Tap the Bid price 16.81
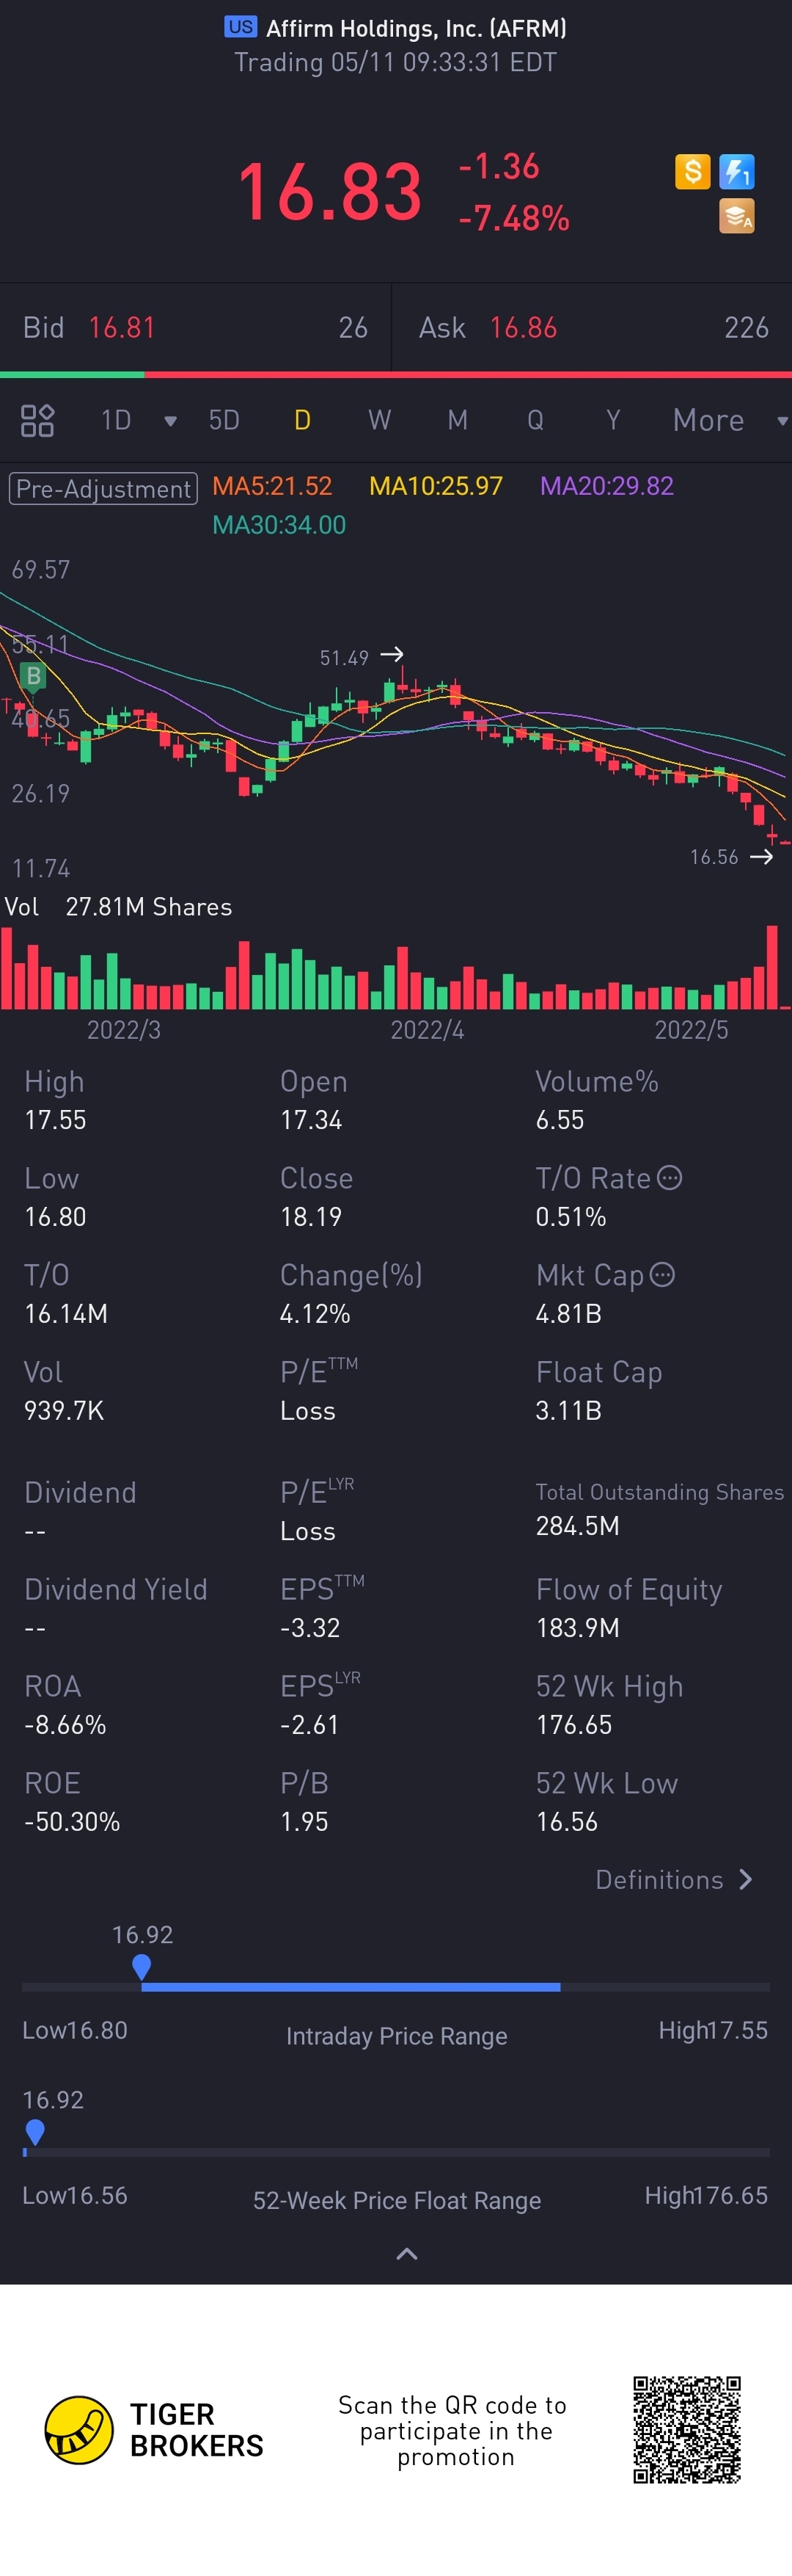The image size is (792, 2576). coord(122,327)
